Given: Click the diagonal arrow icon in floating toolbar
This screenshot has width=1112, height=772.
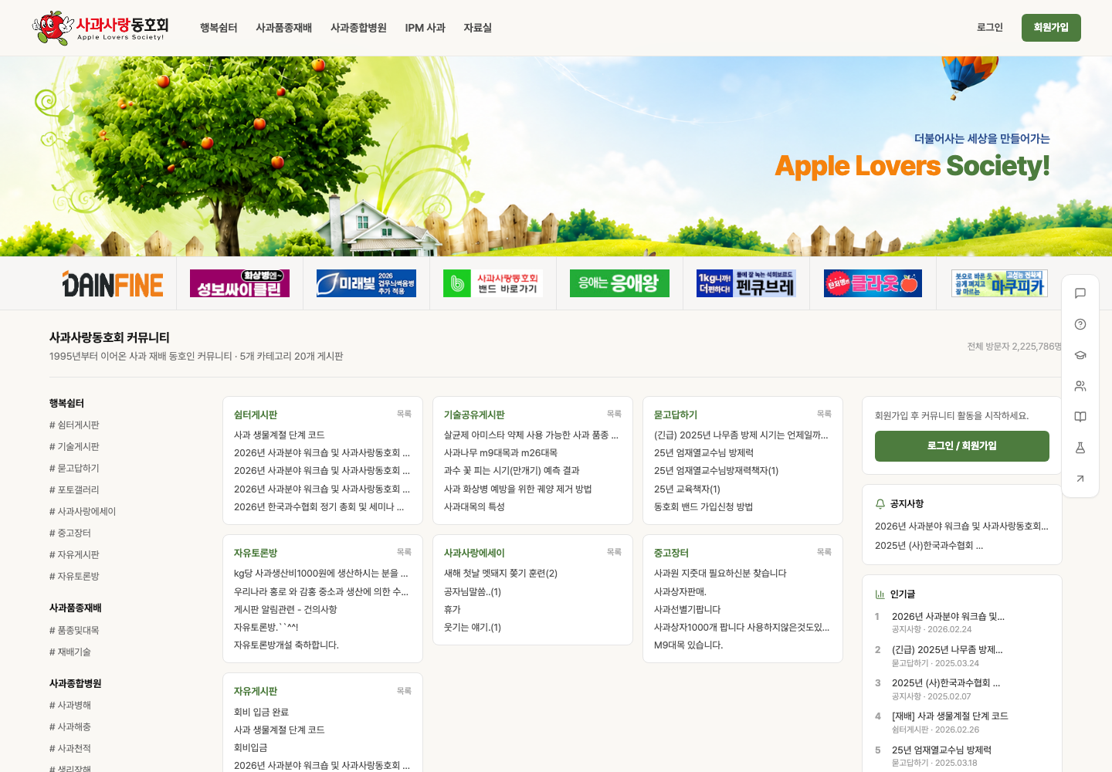Looking at the screenshot, I should 1080,479.
